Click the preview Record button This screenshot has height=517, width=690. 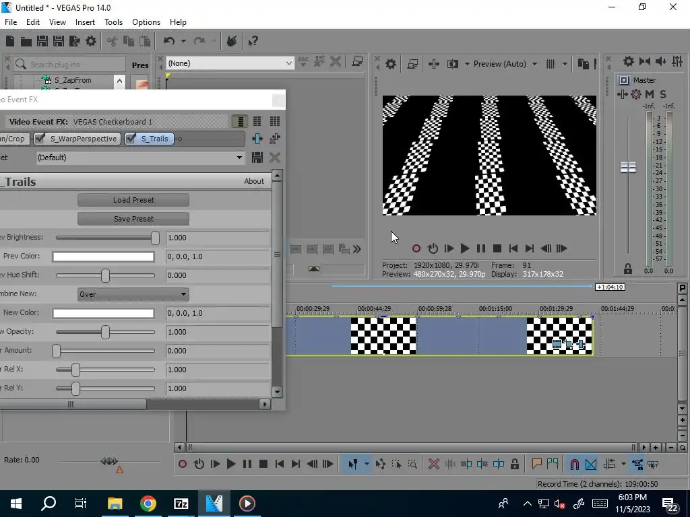416,248
